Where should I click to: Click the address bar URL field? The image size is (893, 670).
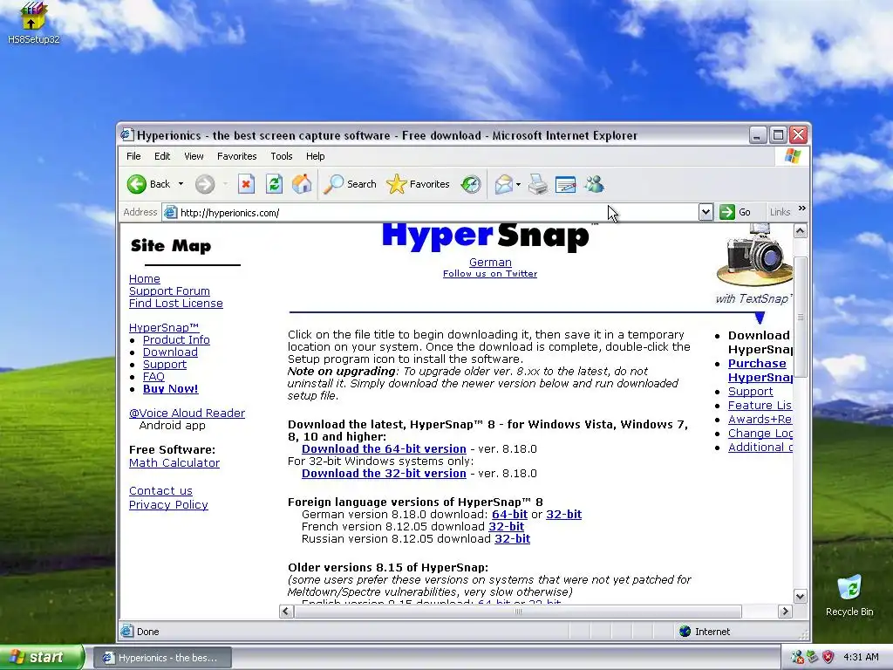pos(430,213)
